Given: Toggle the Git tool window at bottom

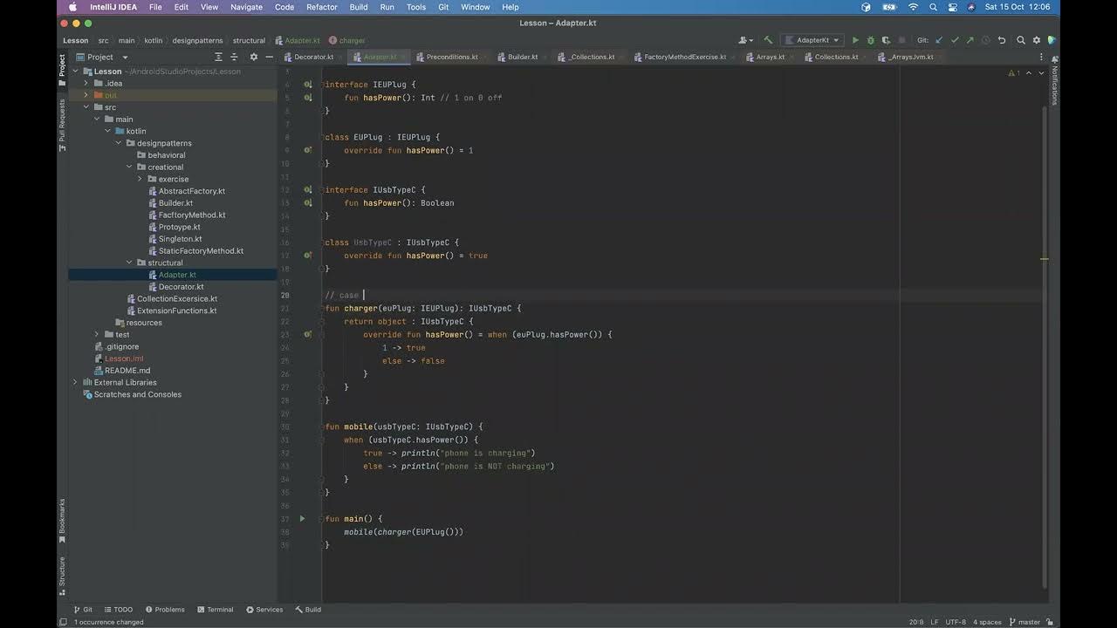Looking at the screenshot, I should (x=82, y=610).
